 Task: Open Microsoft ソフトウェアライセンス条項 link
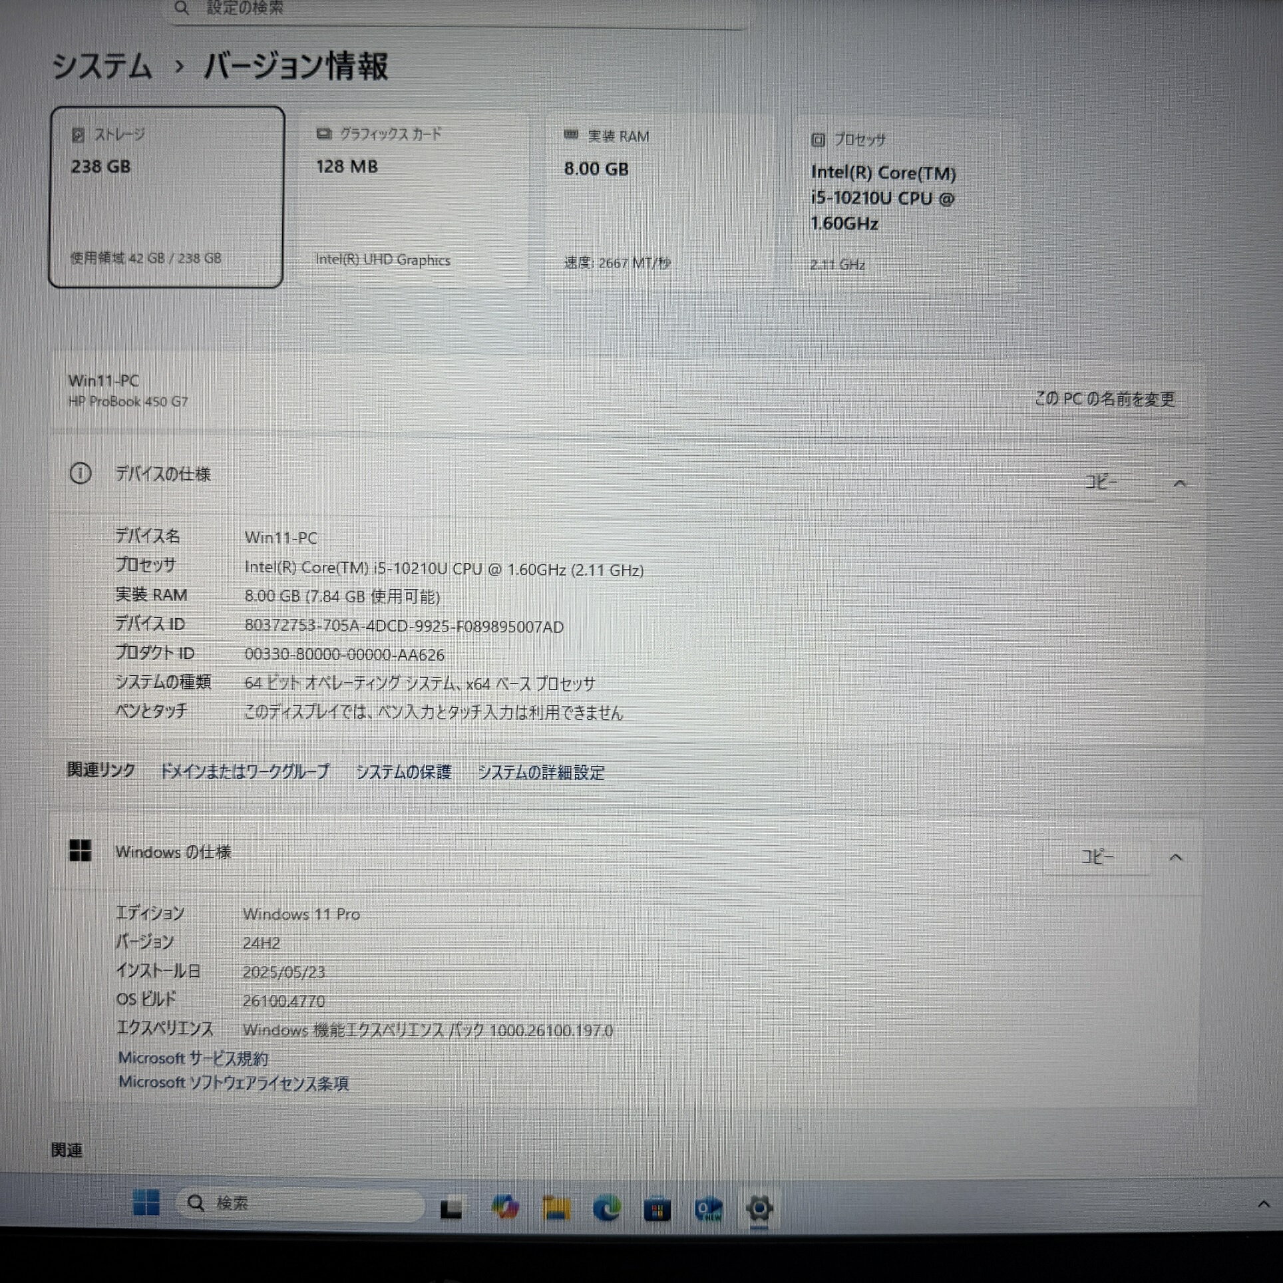(234, 1083)
